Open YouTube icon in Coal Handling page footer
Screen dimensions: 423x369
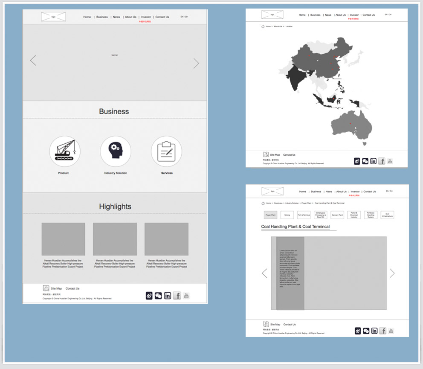pyautogui.click(x=391, y=331)
